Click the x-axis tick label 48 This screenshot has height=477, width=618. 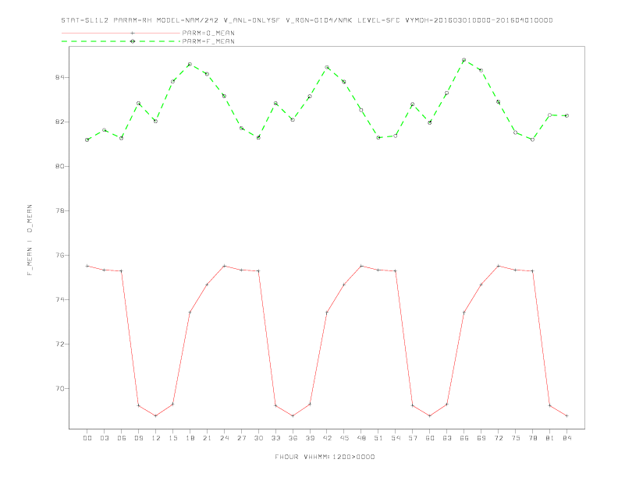click(x=361, y=438)
